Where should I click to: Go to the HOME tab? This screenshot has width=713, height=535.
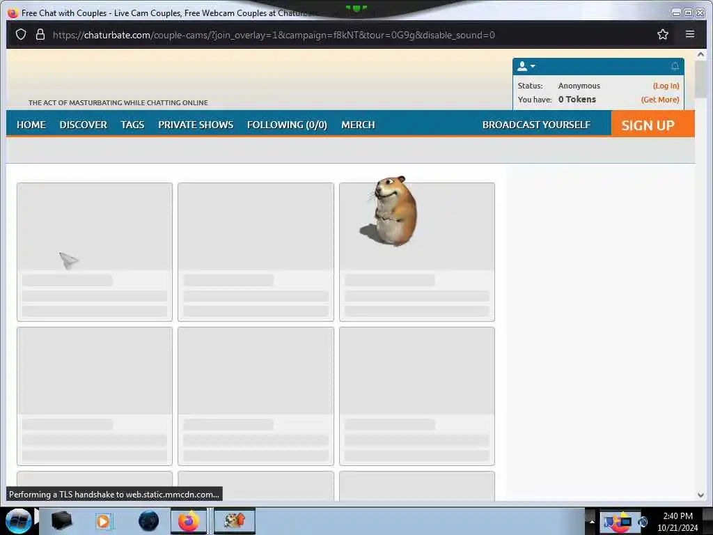(x=31, y=125)
